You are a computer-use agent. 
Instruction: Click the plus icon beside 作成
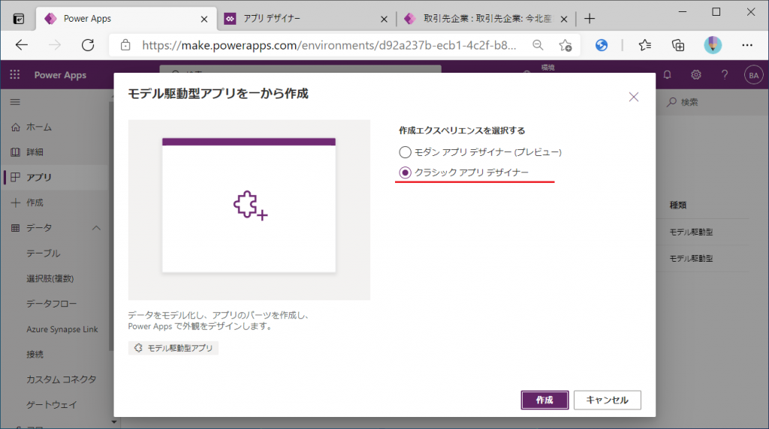click(x=15, y=202)
